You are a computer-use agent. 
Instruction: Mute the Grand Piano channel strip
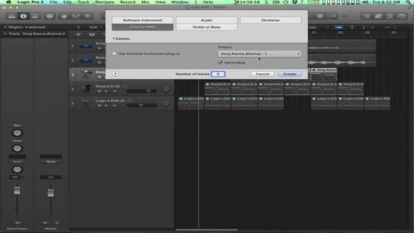click(x=17, y=223)
